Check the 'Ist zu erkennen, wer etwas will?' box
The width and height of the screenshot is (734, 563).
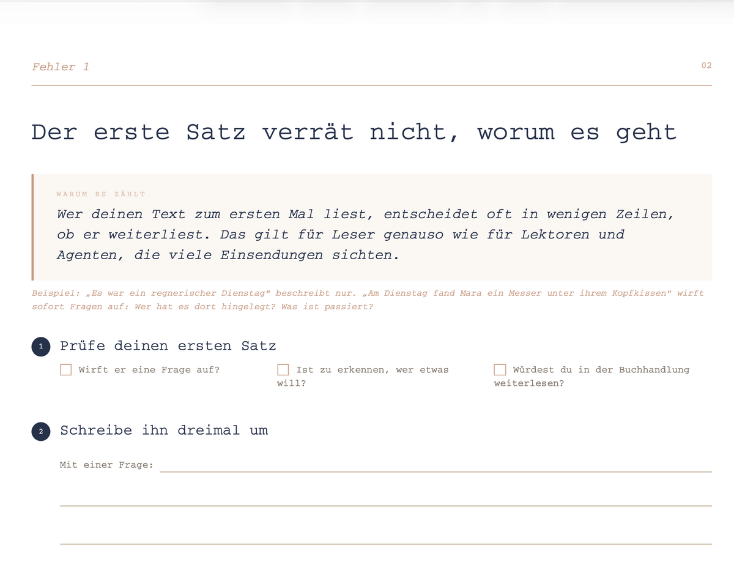(x=283, y=370)
